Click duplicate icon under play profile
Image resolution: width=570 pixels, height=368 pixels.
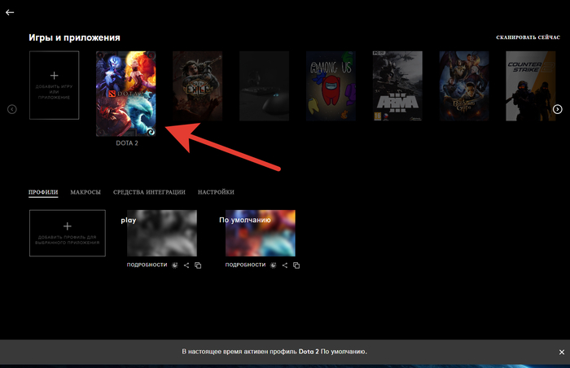(198, 265)
